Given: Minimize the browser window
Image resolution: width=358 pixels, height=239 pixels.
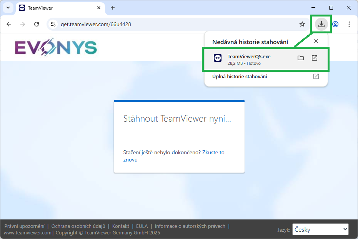Looking at the screenshot, I should (313, 8).
